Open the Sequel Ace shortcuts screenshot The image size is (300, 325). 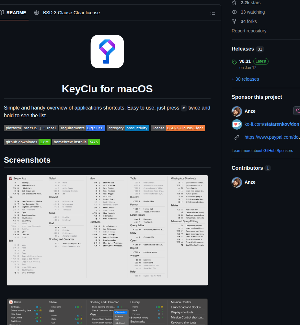107,230
